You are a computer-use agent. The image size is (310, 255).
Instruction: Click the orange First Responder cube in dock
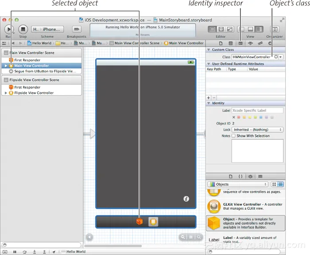139,221
